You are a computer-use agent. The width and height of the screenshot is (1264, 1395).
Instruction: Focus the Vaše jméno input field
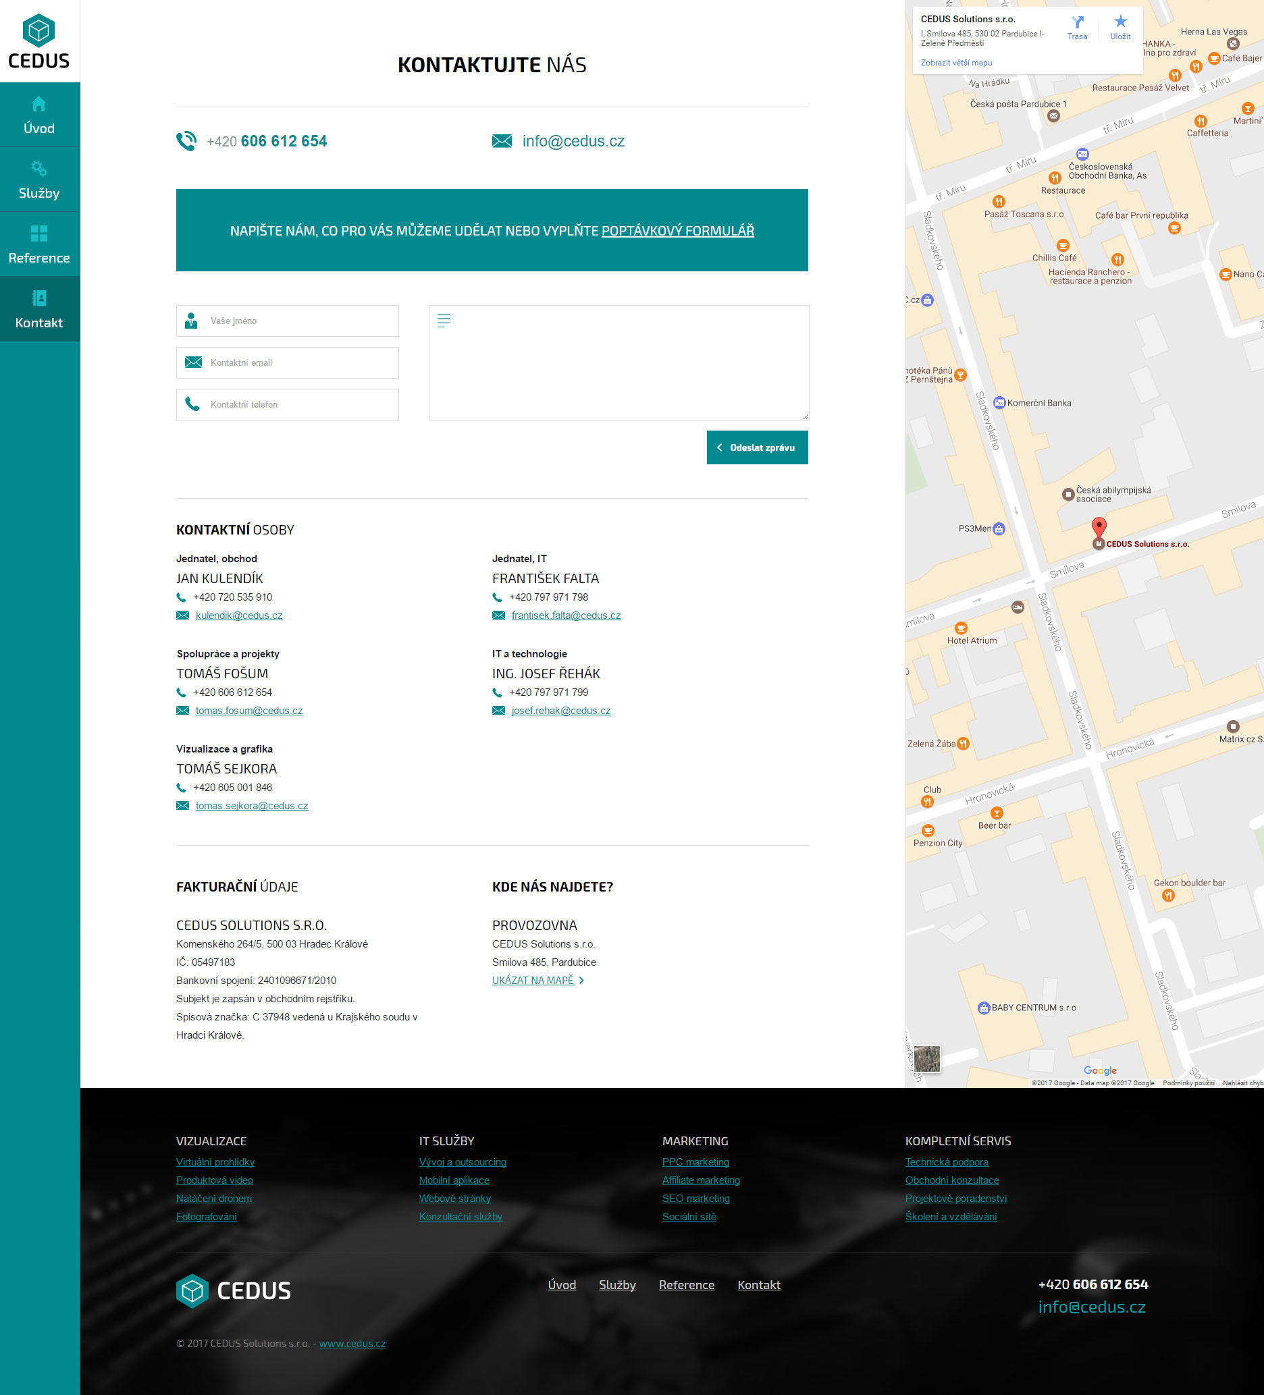(x=287, y=321)
